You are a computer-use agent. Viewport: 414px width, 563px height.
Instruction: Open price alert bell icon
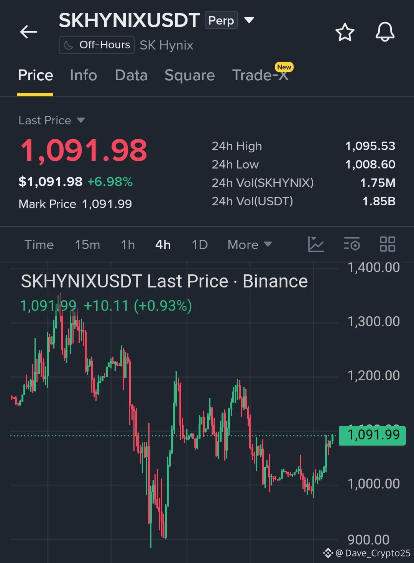click(385, 32)
